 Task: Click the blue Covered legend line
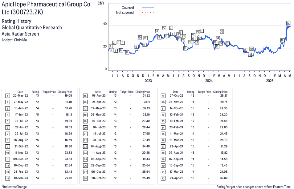(148, 8)
